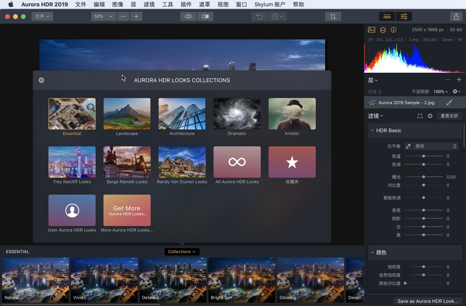466x306 pixels.
Task: Toggle the before/after compare view
Action: pyautogui.click(x=205, y=16)
